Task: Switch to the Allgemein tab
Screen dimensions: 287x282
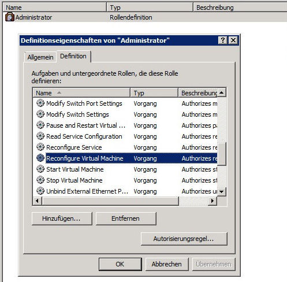Action: [x=40, y=57]
